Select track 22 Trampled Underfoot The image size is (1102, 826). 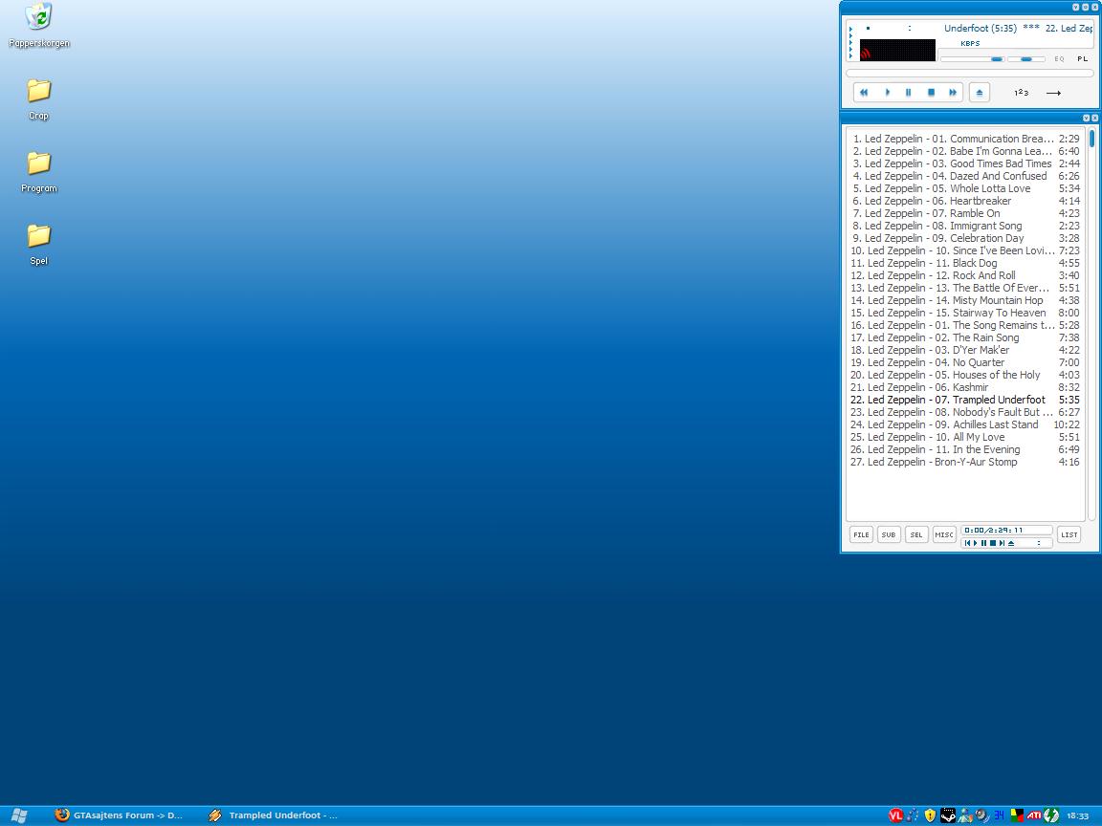(965, 400)
